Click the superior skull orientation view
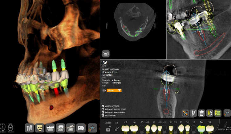This screenshot has width=231, height=134. (3, 127)
